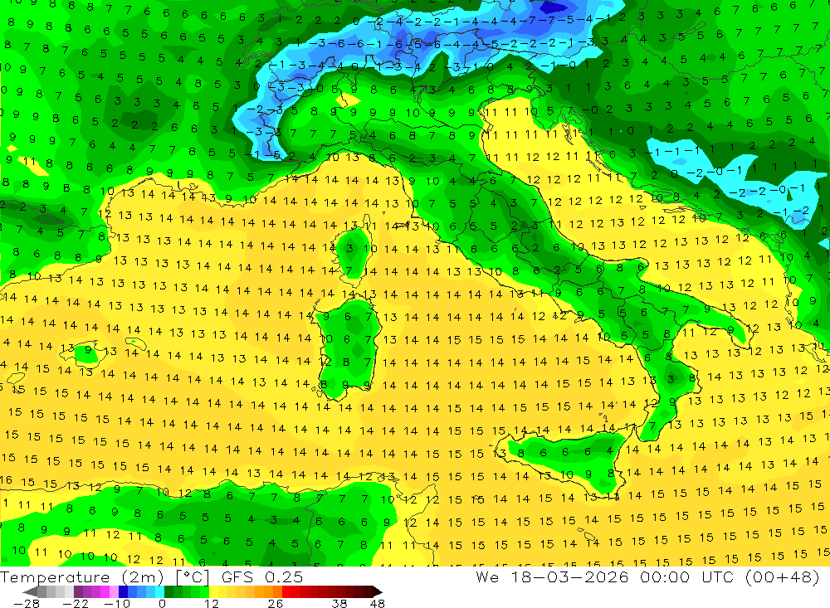Viewport: 830px width, 608px height.
Task: Click the bright yellow segment of the legend
Action: pos(214,591)
